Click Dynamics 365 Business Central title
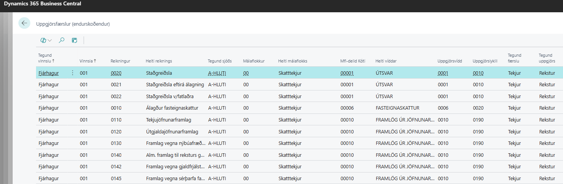The width and height of the screenshot is (563, 184). tap(43, 4)
